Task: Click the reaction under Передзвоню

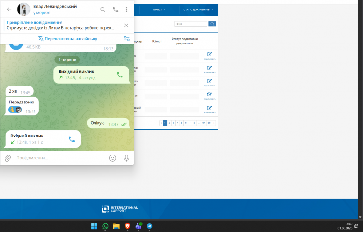Action: pos(15,110)
